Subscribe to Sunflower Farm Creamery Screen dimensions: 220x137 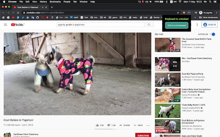point(143,135)
